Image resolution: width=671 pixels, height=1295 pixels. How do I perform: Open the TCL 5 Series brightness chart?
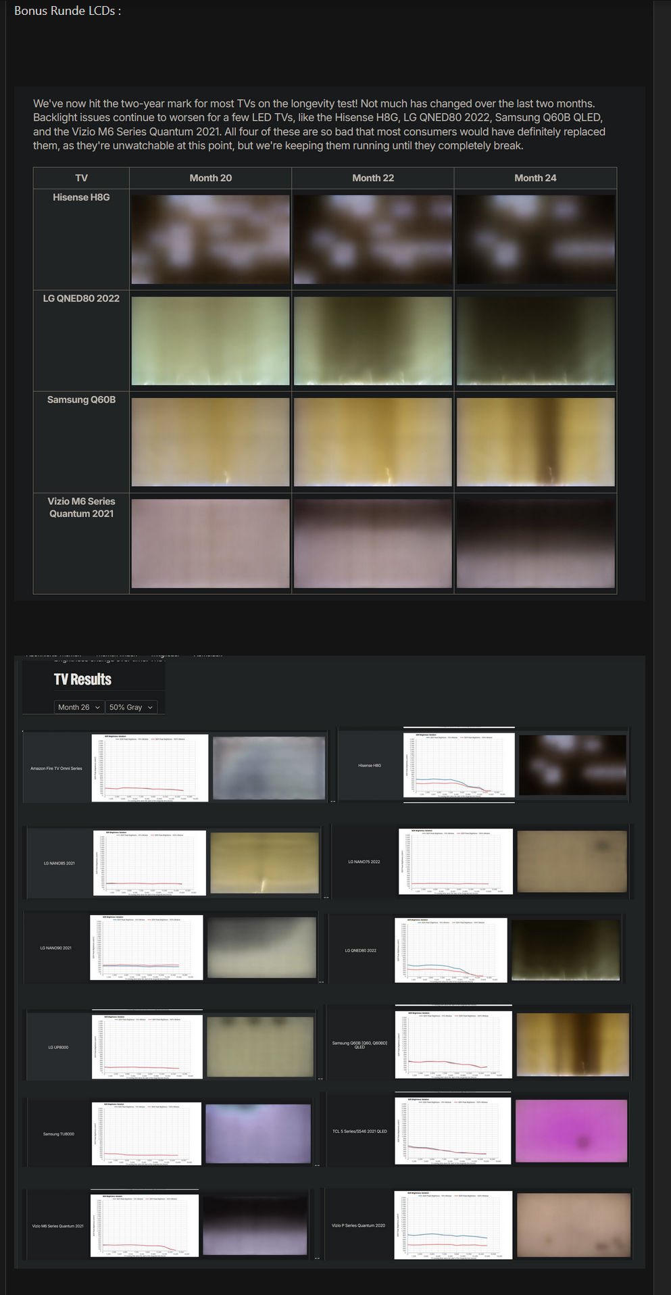[453, 1131]
